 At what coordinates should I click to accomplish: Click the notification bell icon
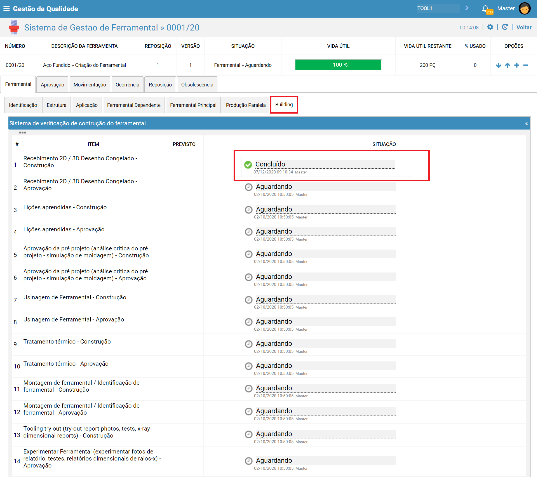coord(486,9)
